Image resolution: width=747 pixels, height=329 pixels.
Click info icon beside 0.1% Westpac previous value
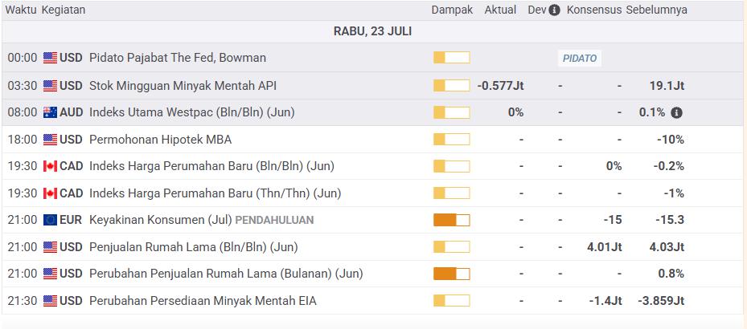676,112
